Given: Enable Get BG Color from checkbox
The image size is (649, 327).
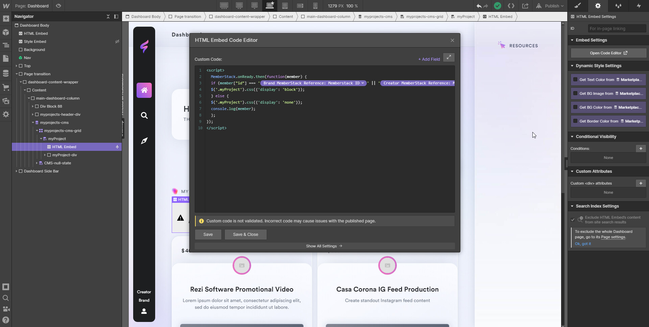Looking at the screenshot, I should [575, 107].
